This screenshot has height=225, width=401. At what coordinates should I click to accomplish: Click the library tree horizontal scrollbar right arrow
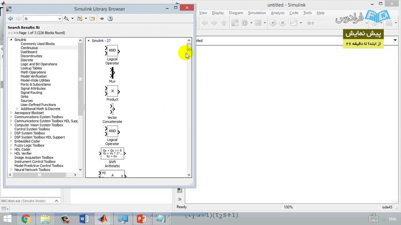click(x=75, y=175)
